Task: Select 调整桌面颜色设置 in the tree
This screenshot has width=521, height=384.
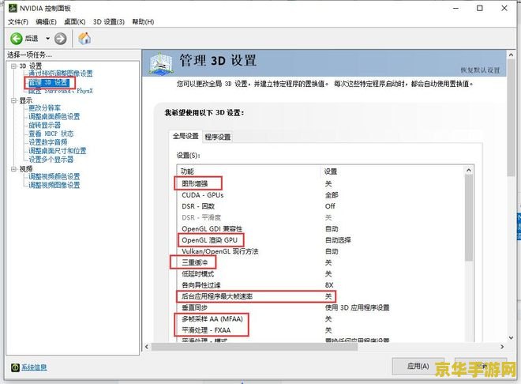Action: click(x=54, y=116)
